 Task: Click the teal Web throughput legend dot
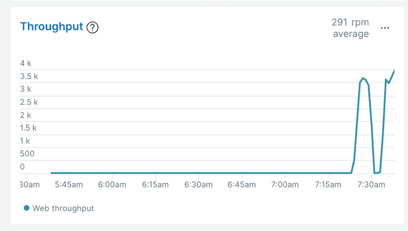[x=27, y=208]
